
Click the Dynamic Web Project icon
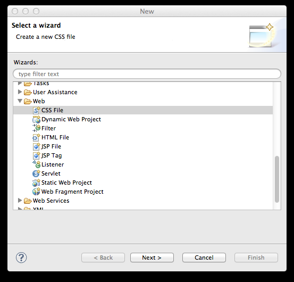[x=36, y=119]
